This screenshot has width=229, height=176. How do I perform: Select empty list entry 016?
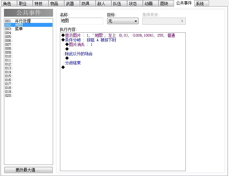coord(29,80)
